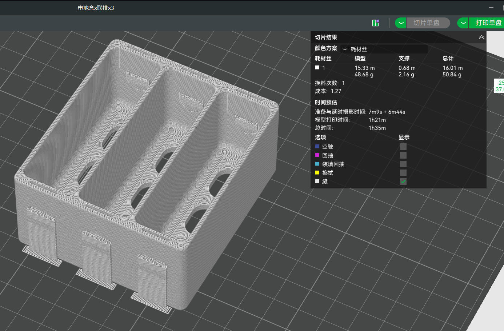Image resolution: width=504 pixels, height=331 pixels.
Task: Click the model length value 15.33 m
Action: [364, 68]
